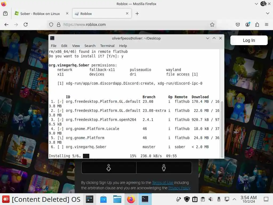Expand the list all tabs chevron

click(x=268, y=13)
